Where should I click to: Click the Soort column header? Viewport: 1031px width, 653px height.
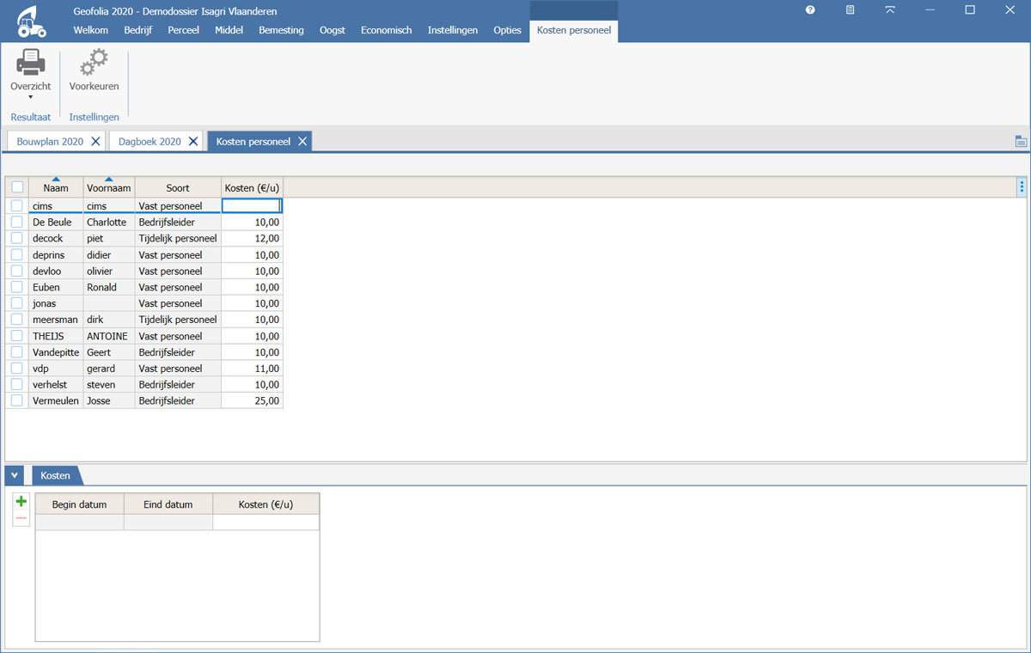178,187
